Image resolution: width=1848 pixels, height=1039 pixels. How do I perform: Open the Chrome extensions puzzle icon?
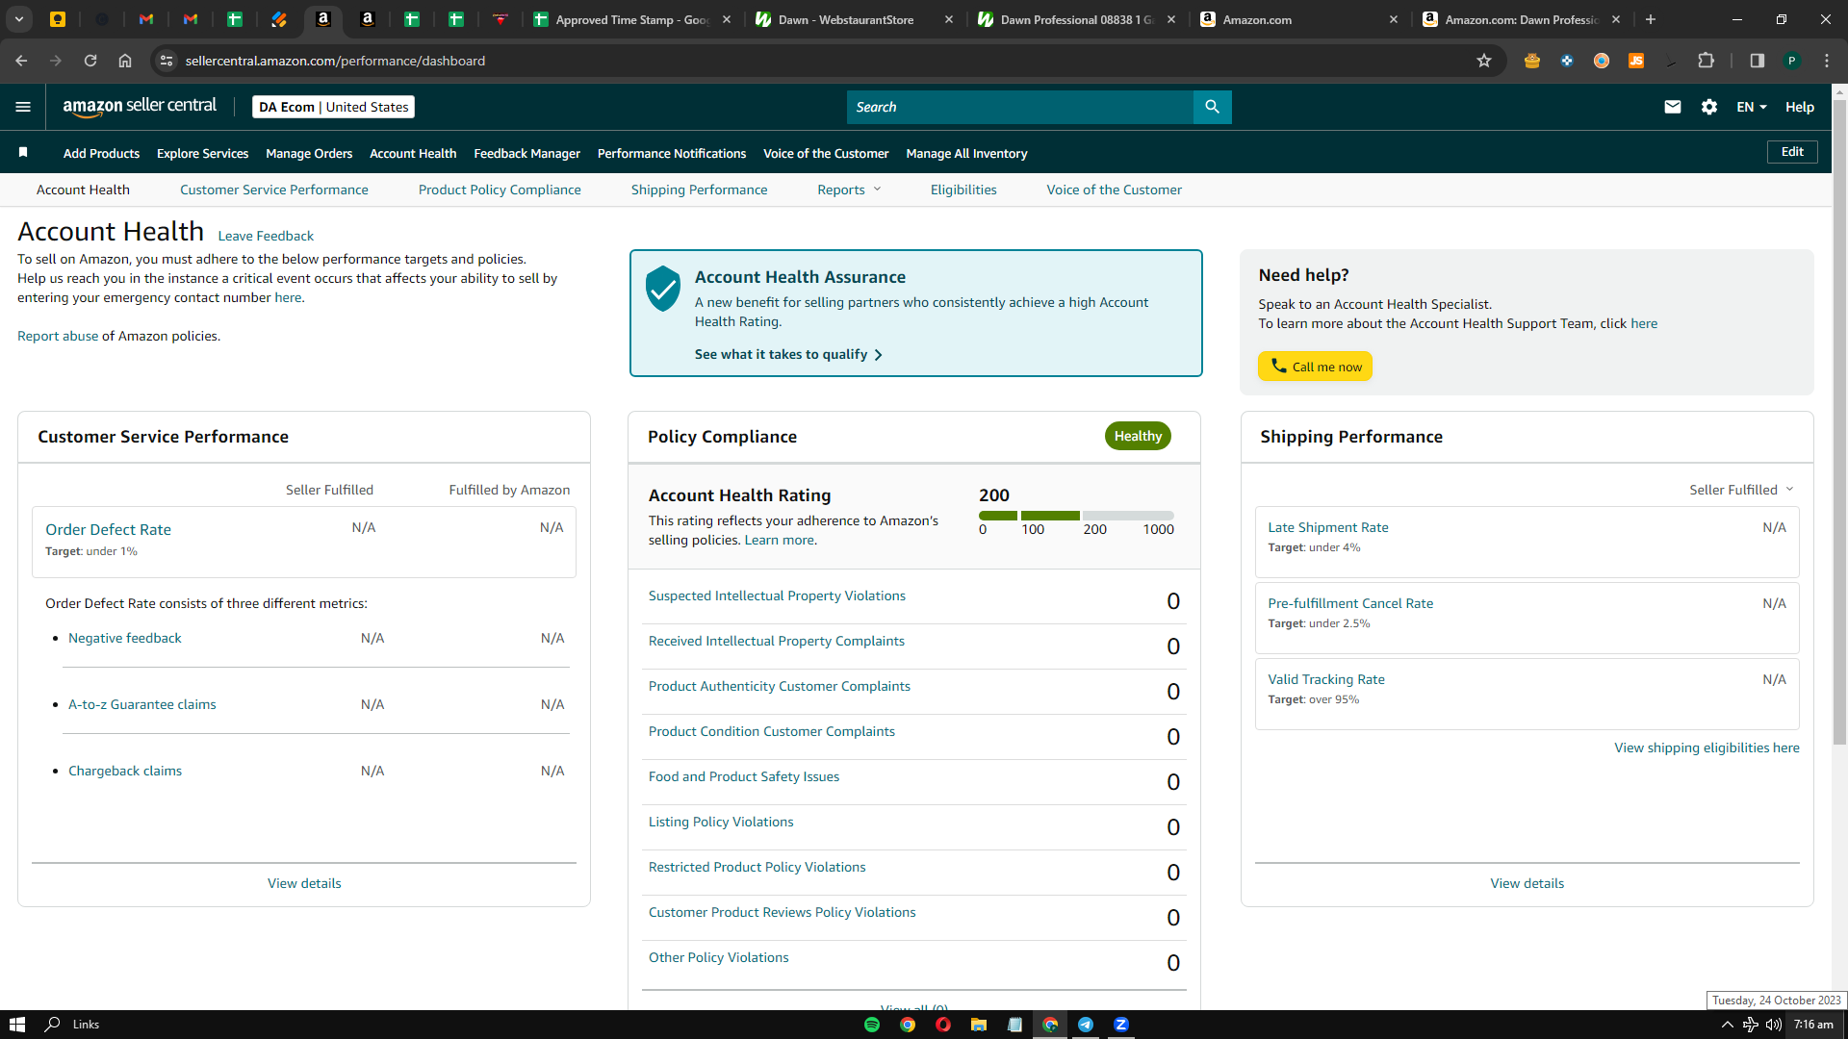pos(1706,61)
